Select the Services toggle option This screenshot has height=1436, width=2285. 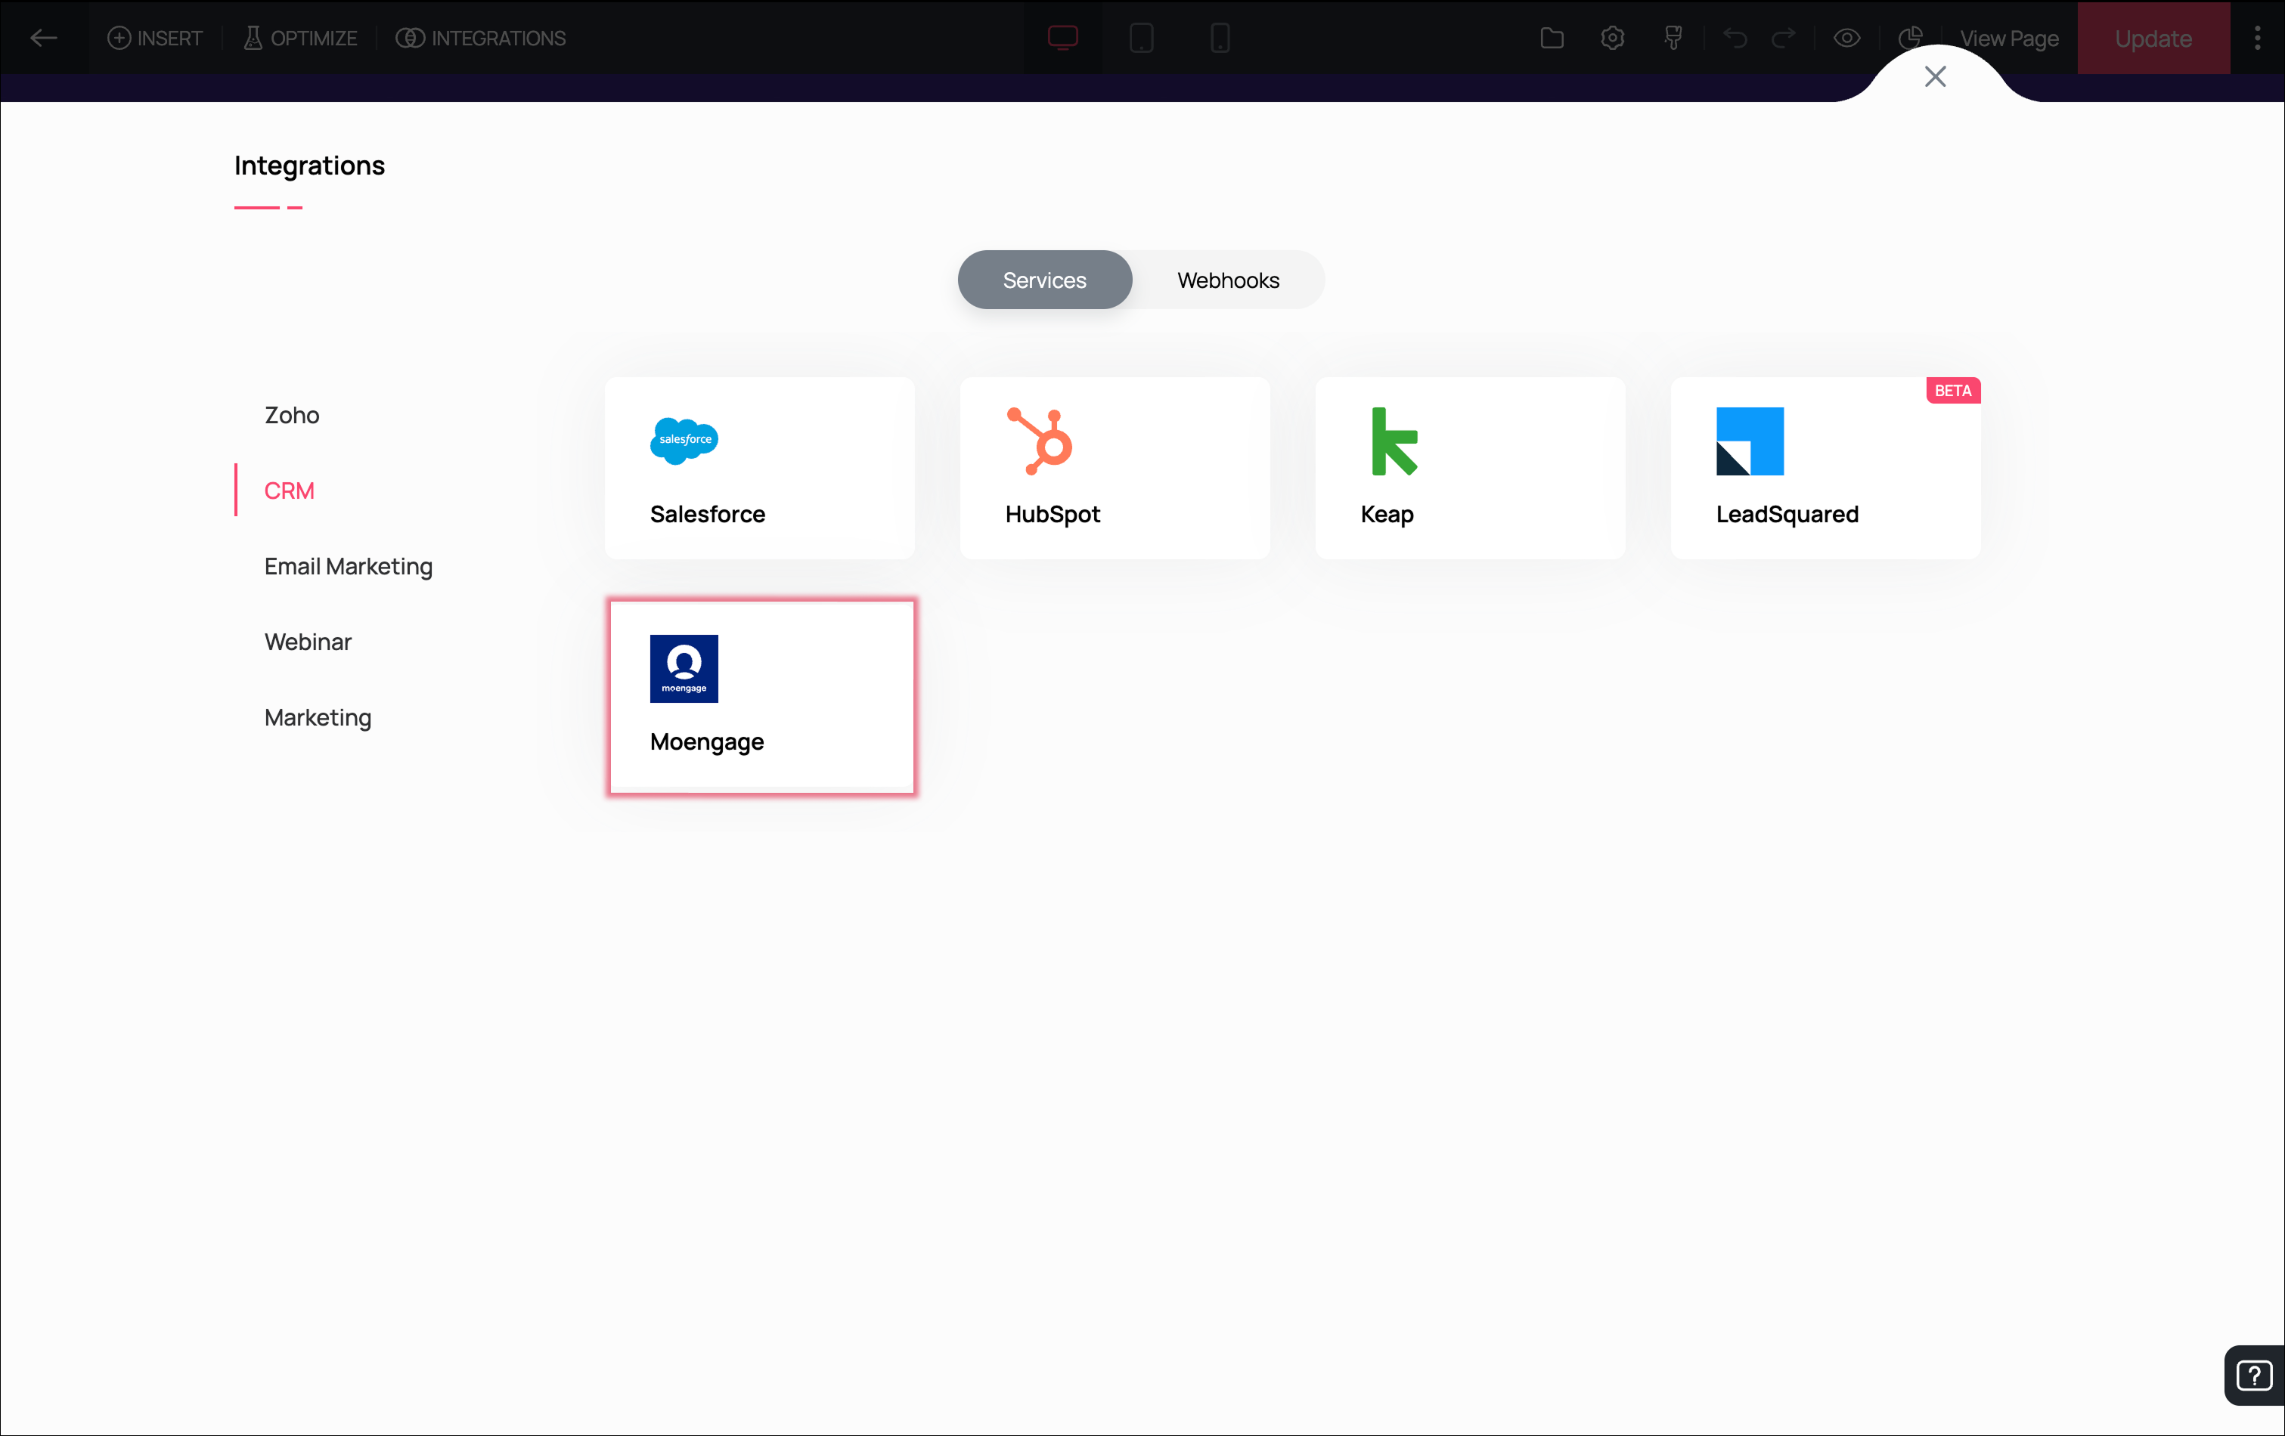point(1043,280)
